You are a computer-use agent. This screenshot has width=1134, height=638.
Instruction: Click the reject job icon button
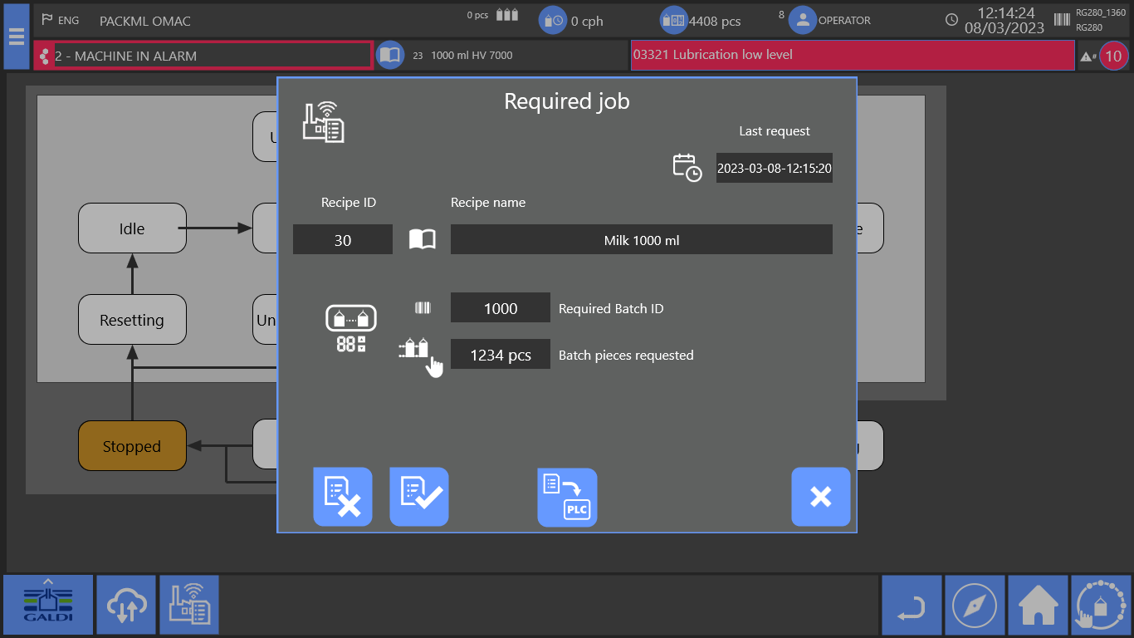click(343, 497)
